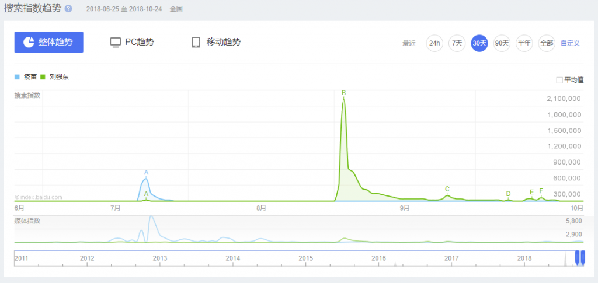Switch to 半年 time range

(524, 43)
